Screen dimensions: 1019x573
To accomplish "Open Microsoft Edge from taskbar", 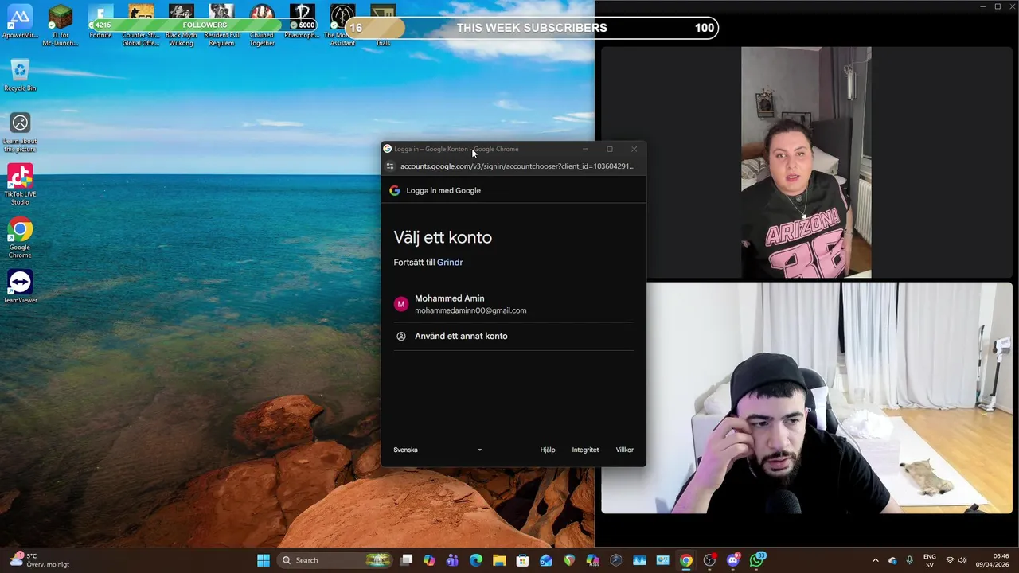I will [476, 560].
